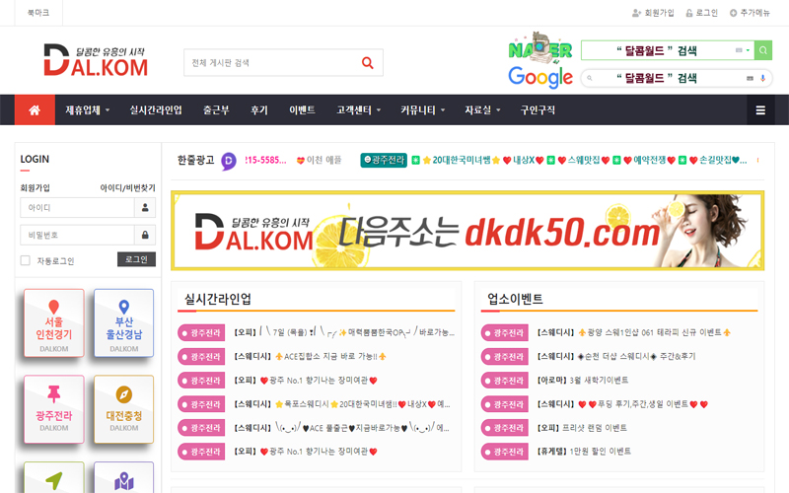This screenshot has height=493, width=789.
Task: Open 구인구직 menu item
Action: click(538, 109)
